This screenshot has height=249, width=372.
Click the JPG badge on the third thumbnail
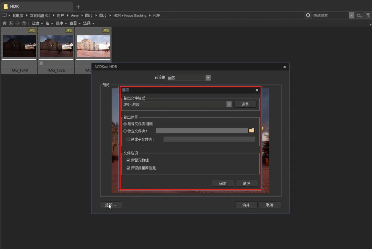(106, 30)
